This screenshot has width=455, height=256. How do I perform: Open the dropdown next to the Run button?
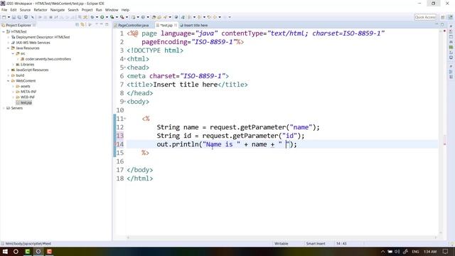click(x=107, y=17)
